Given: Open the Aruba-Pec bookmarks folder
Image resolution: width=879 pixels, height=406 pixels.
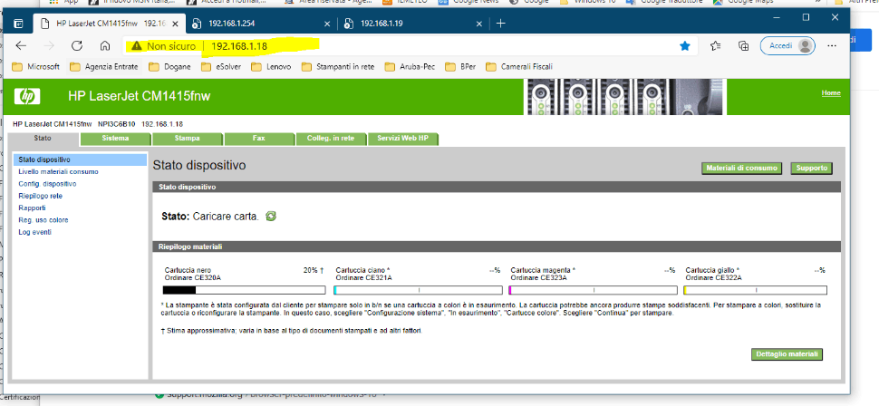Looking at the screenshot, I should click(x=411, y=67).
